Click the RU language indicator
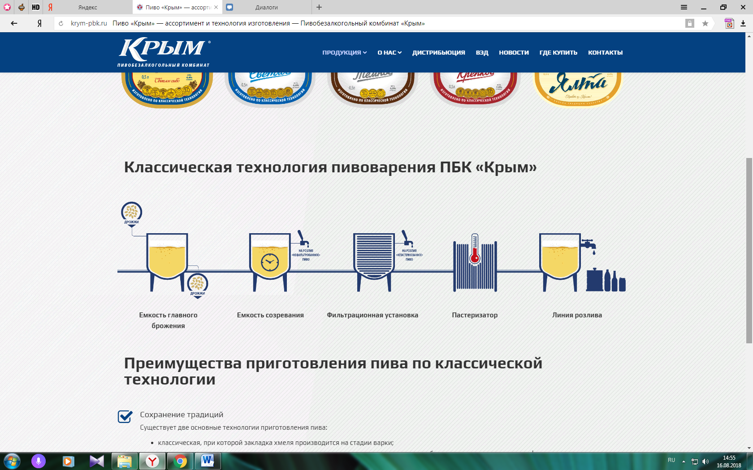Image resolution: width=753 pixels, height=470 pixels. click(671, 460)
